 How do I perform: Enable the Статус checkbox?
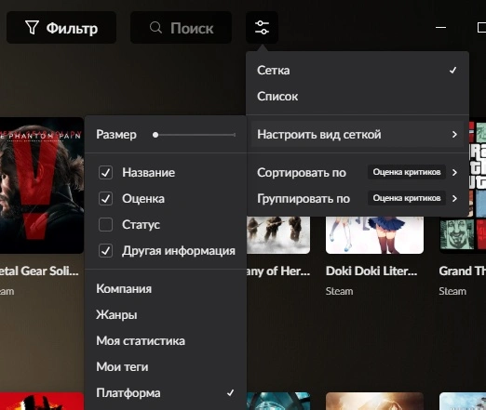click(x=105, y=225)
